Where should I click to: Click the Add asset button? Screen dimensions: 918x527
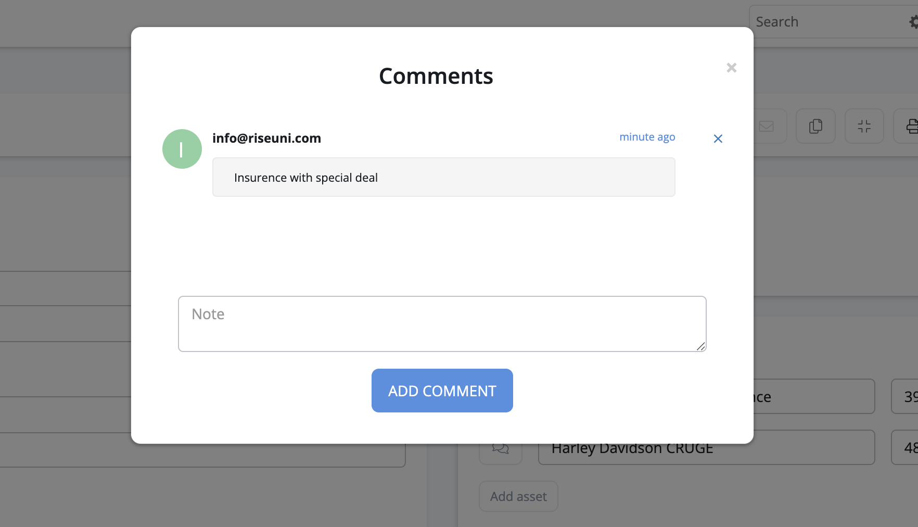(x=518, y=496)
